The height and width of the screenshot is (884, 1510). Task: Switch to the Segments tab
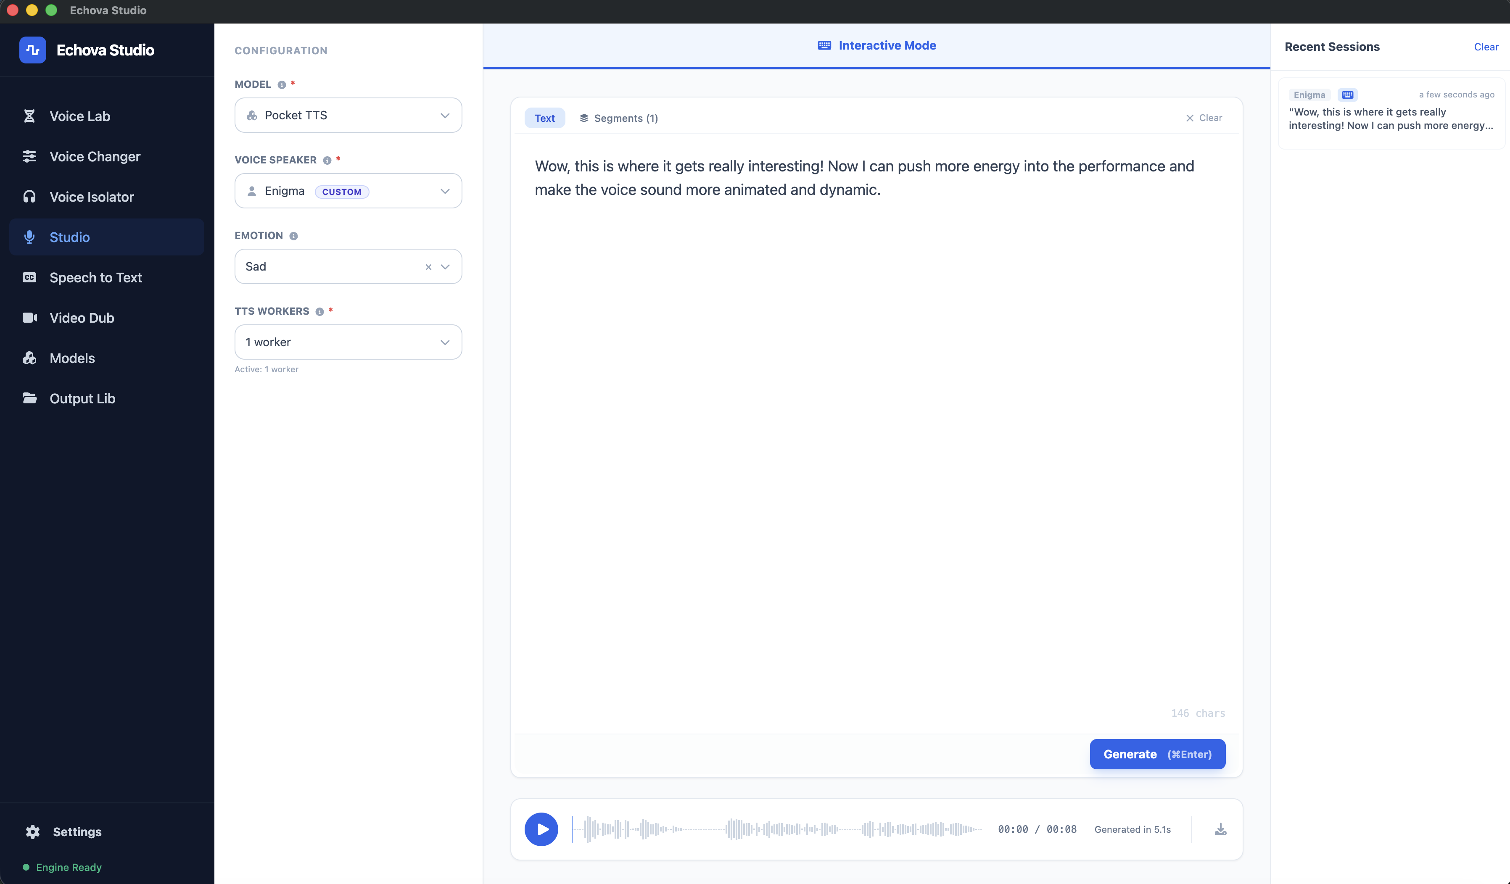618,118
